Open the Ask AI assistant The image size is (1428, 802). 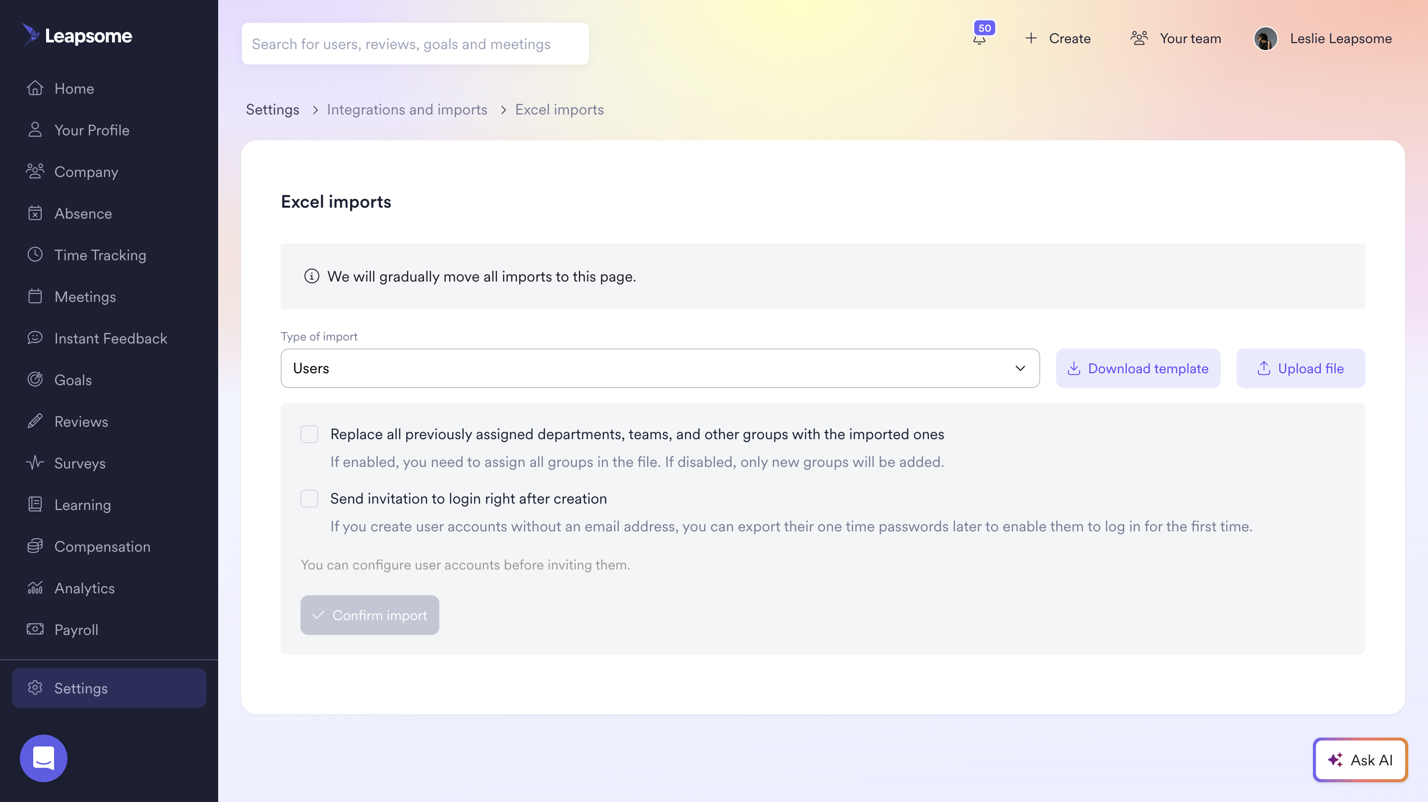point(1361,759)
